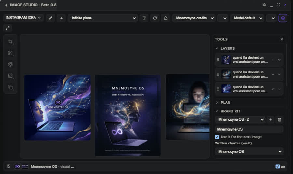The height and width of the screenshot is (174, 293).
Task: Select the MNEMOSYNE OS poster image
Action: click(x=128, y=116)
